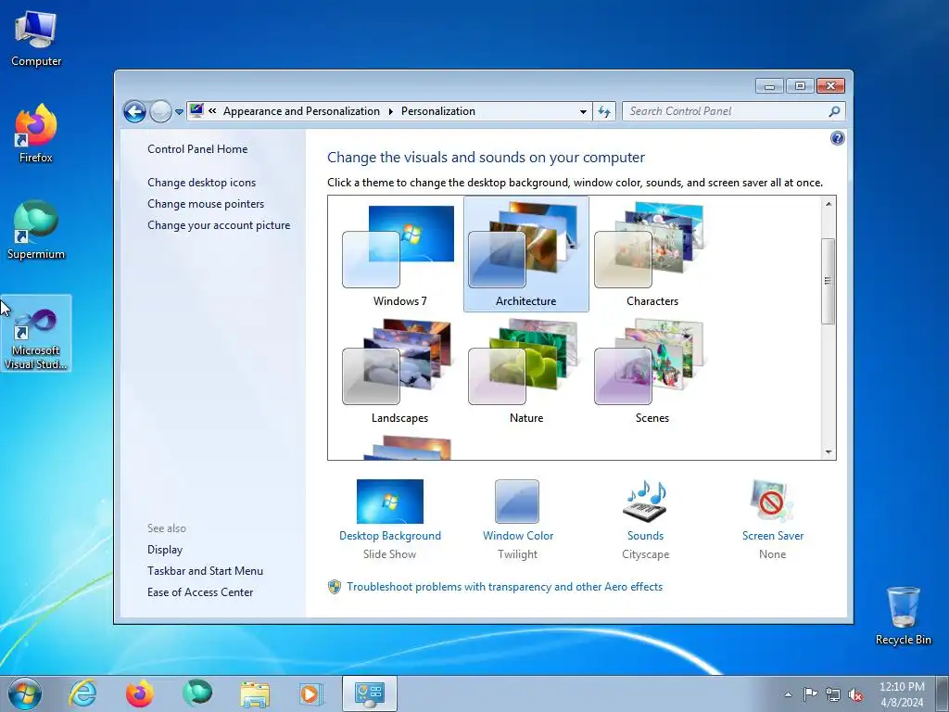Select the Characters theme
This screenshot has width=949, height=712.
652,254
